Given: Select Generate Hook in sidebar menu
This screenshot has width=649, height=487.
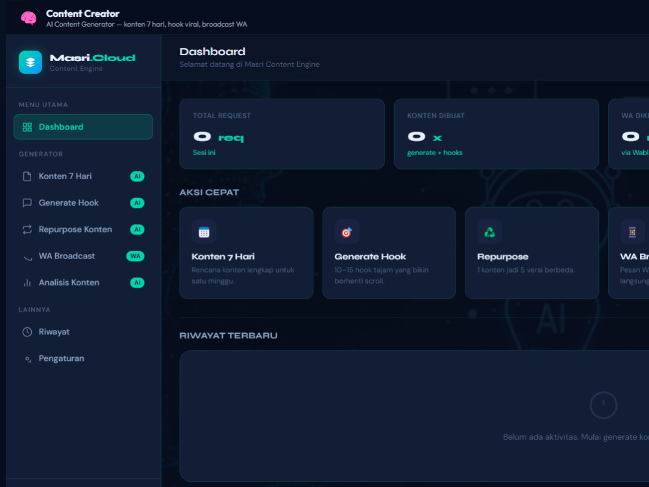Looking at the screenshot, I should click(x=83, y=203).
